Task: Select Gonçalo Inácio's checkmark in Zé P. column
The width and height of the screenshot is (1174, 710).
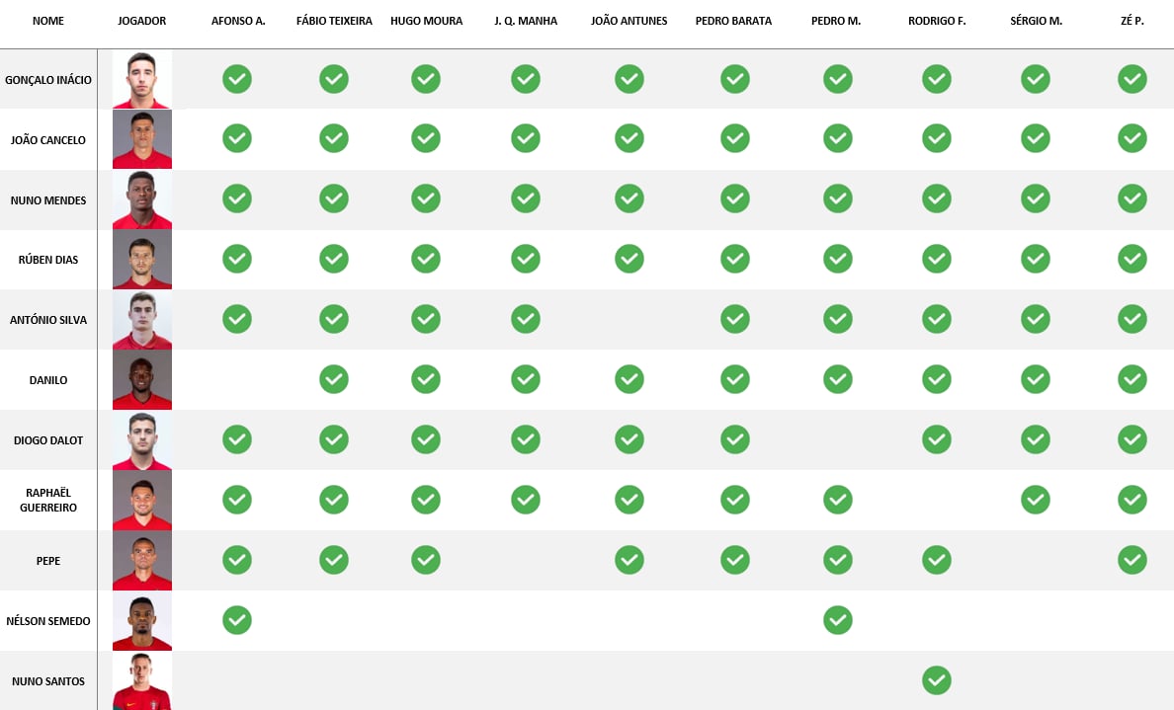Action: 1132,79
